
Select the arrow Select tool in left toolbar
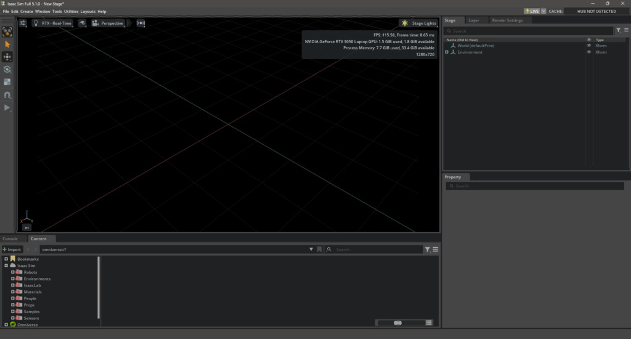(x=7, y=44)
